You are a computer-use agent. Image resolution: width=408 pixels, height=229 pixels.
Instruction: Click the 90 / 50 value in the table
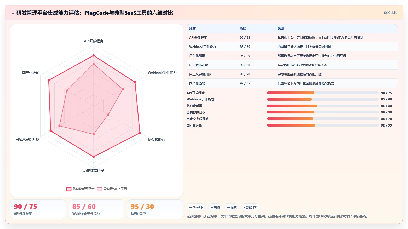[x=245, y=65]
